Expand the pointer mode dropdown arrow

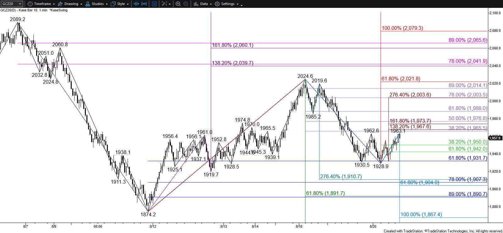tap(170, 4)
